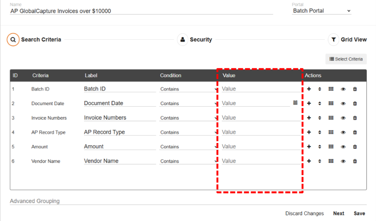This screenshot has width=376, height=221.
Task: Open Condition dropdown for Document Date
Action: pos(188,104)
